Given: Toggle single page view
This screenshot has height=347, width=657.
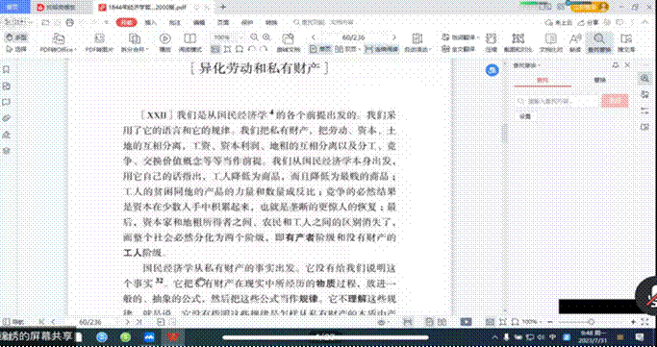Looking at the screenshot, I should click(321, 49).
